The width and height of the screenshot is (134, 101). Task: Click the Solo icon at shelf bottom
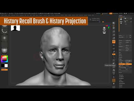(x=114, y=84)
